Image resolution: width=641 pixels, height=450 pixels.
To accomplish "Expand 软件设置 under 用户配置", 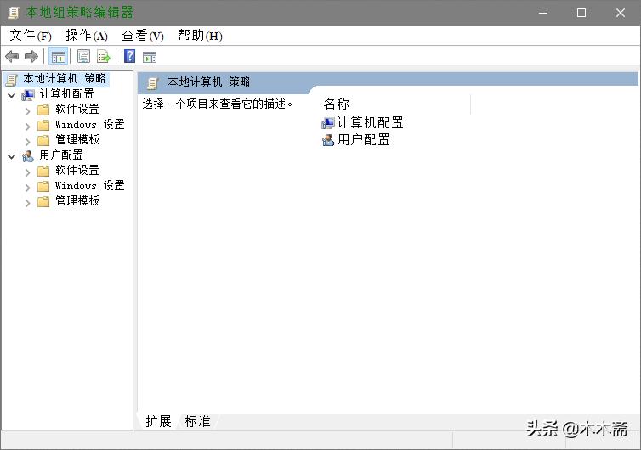I will (27, 172).
